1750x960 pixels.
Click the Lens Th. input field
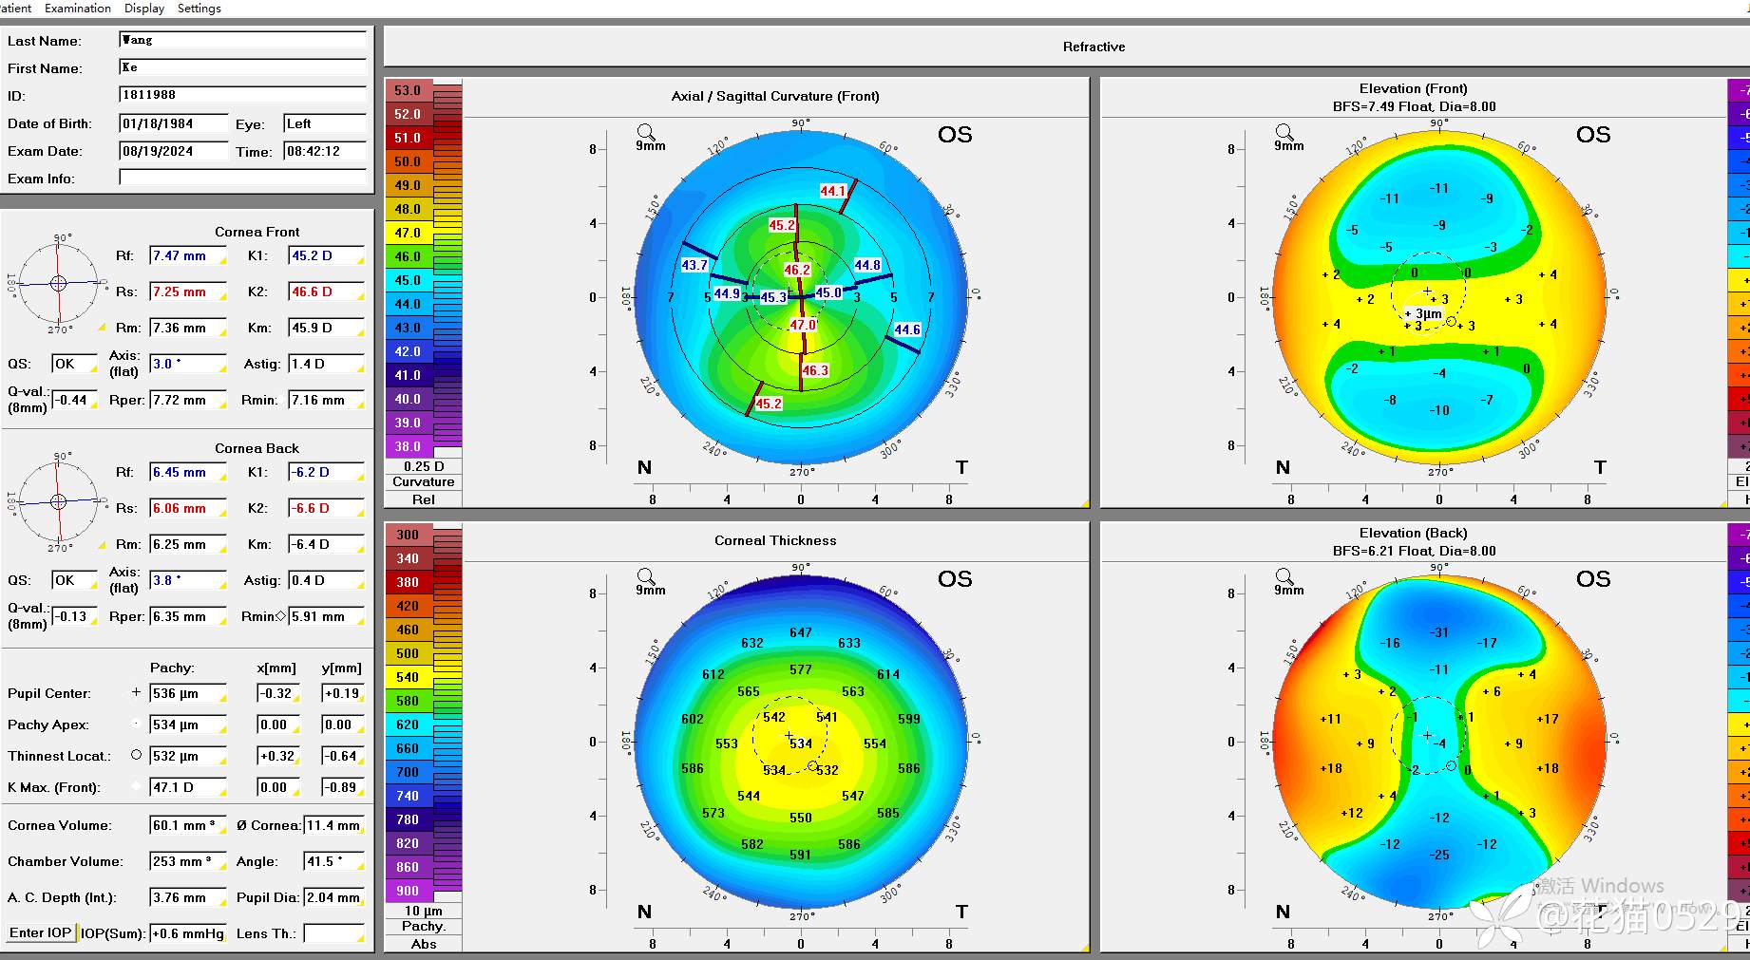tap(333, 933)
